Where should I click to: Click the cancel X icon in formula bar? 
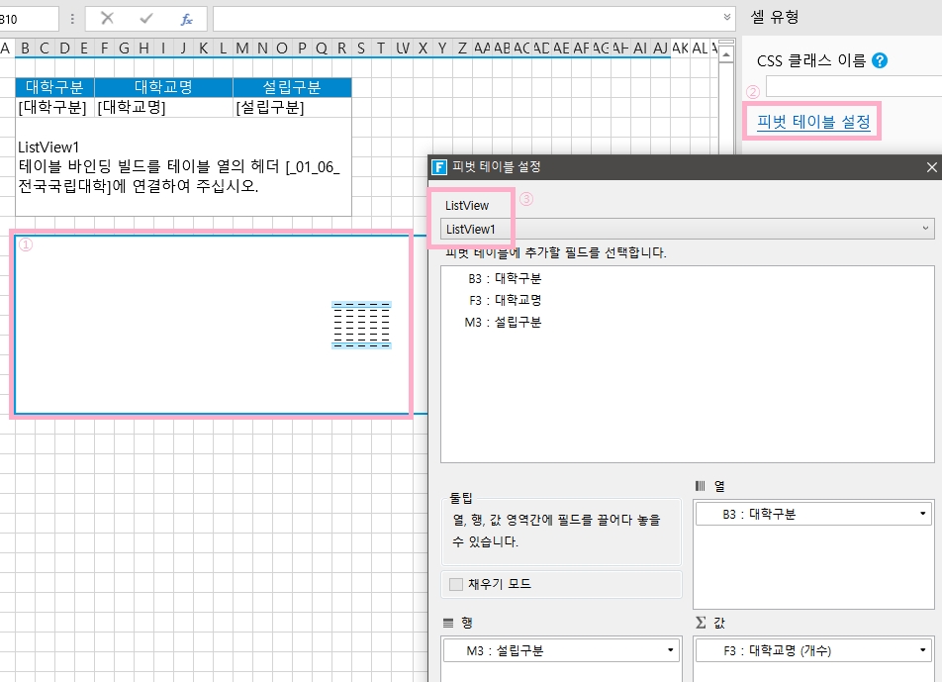point(107,19)
